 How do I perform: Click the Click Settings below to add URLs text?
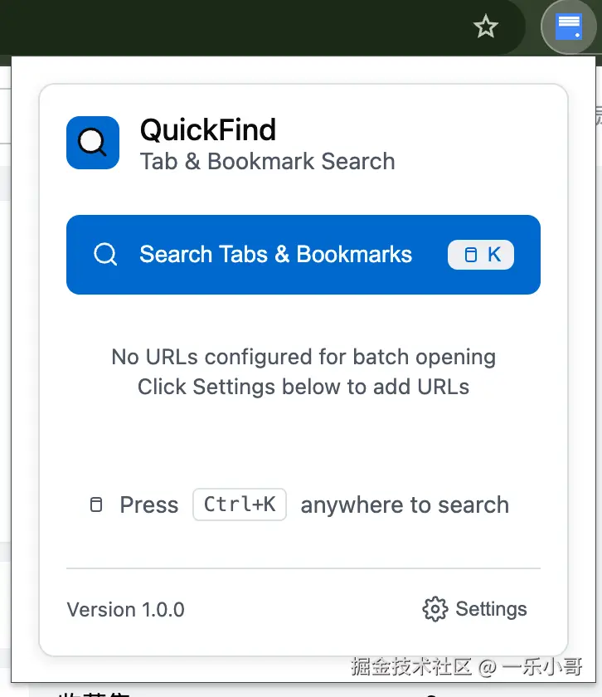pos(303,387)
